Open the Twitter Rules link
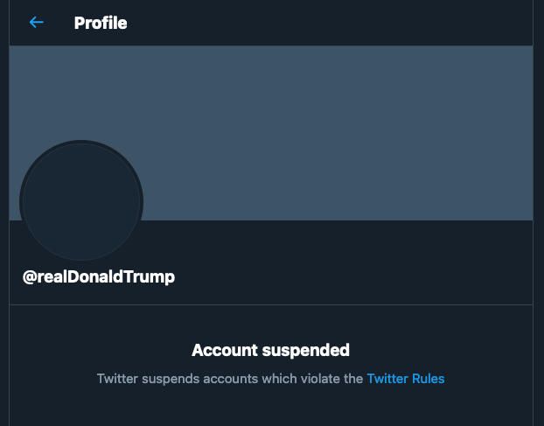 [x=406, y=379]
